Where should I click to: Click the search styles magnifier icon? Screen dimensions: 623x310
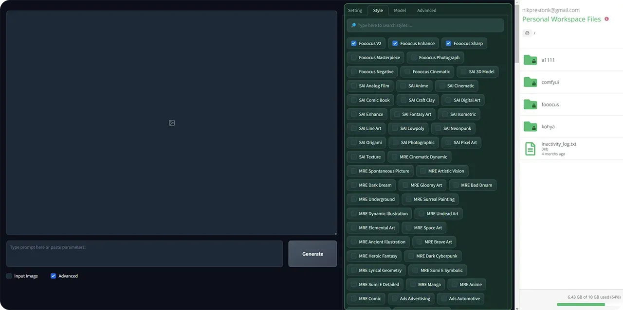click(353, 25)
